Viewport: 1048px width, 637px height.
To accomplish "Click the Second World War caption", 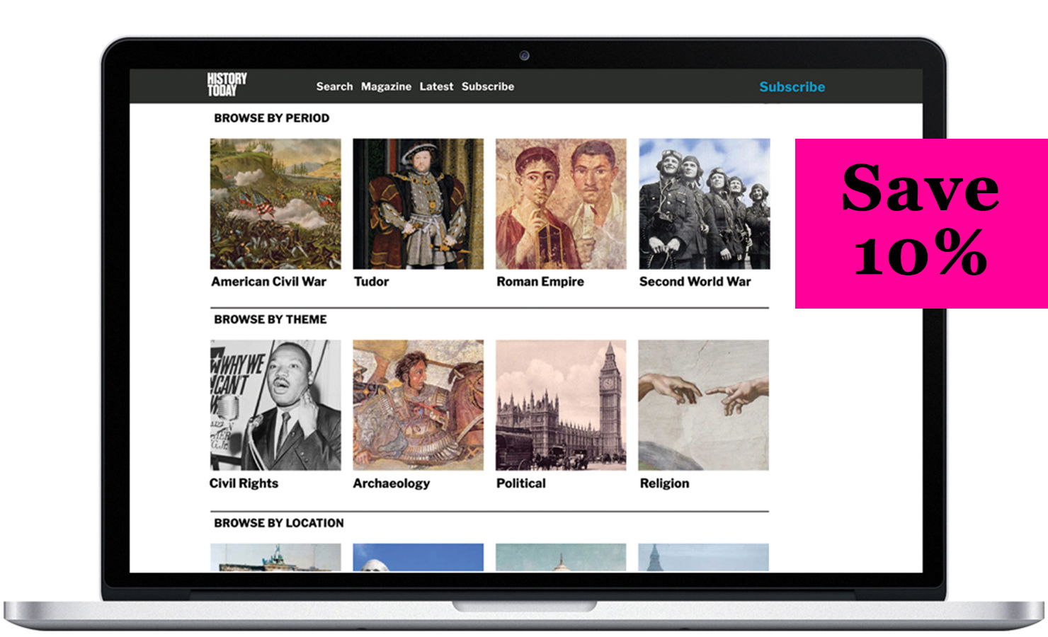I will click(695, 282).
